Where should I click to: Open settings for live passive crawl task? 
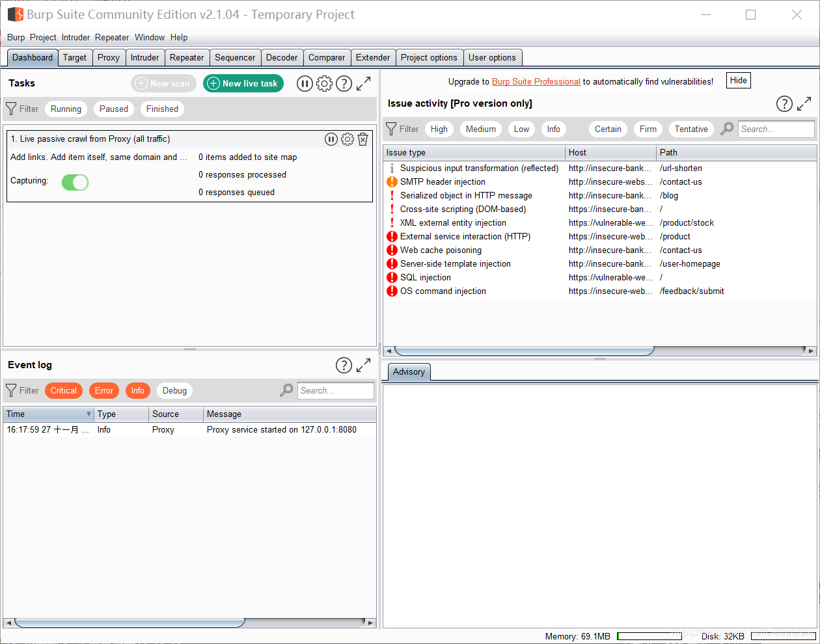click(x=348, y=139)
